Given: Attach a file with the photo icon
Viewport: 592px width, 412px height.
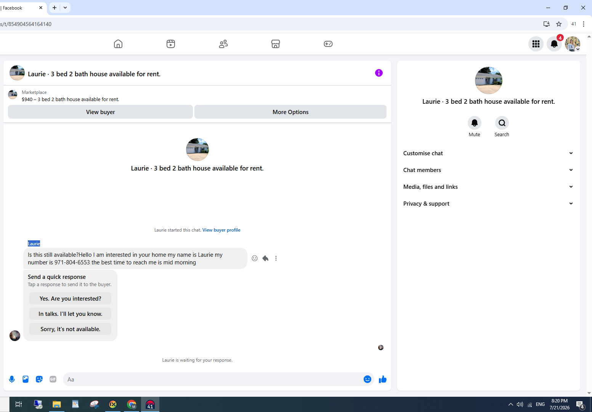Looking at the screenshot, I should coord(26,379).
